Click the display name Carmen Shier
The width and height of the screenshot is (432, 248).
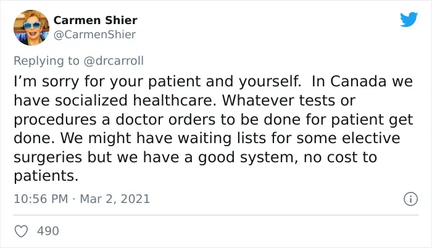coord(95,20)
